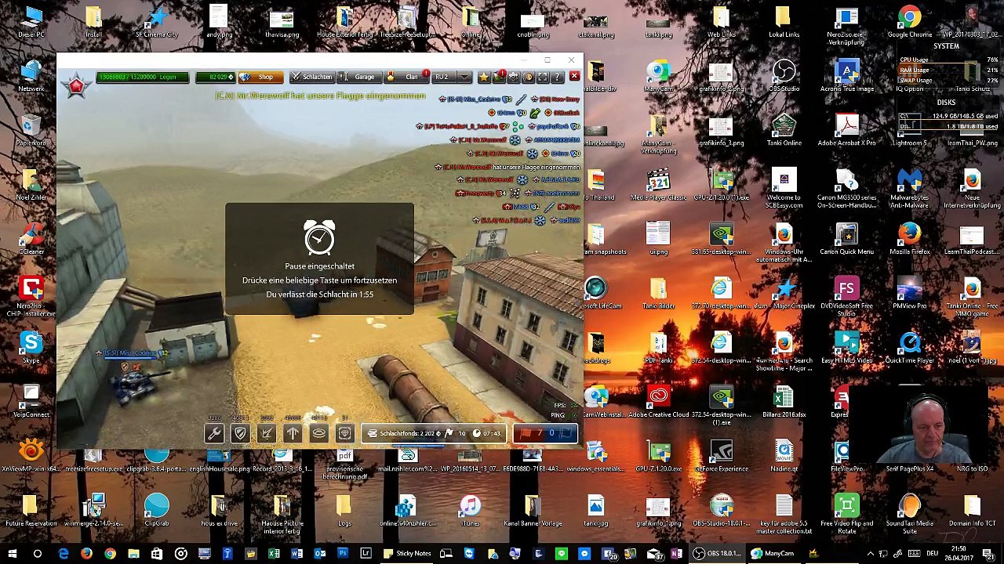This screenshot has width=1004, height=564.
Task: Open Adobe Creative Cloud desktop shortcut
Action: tap(658, 402)
